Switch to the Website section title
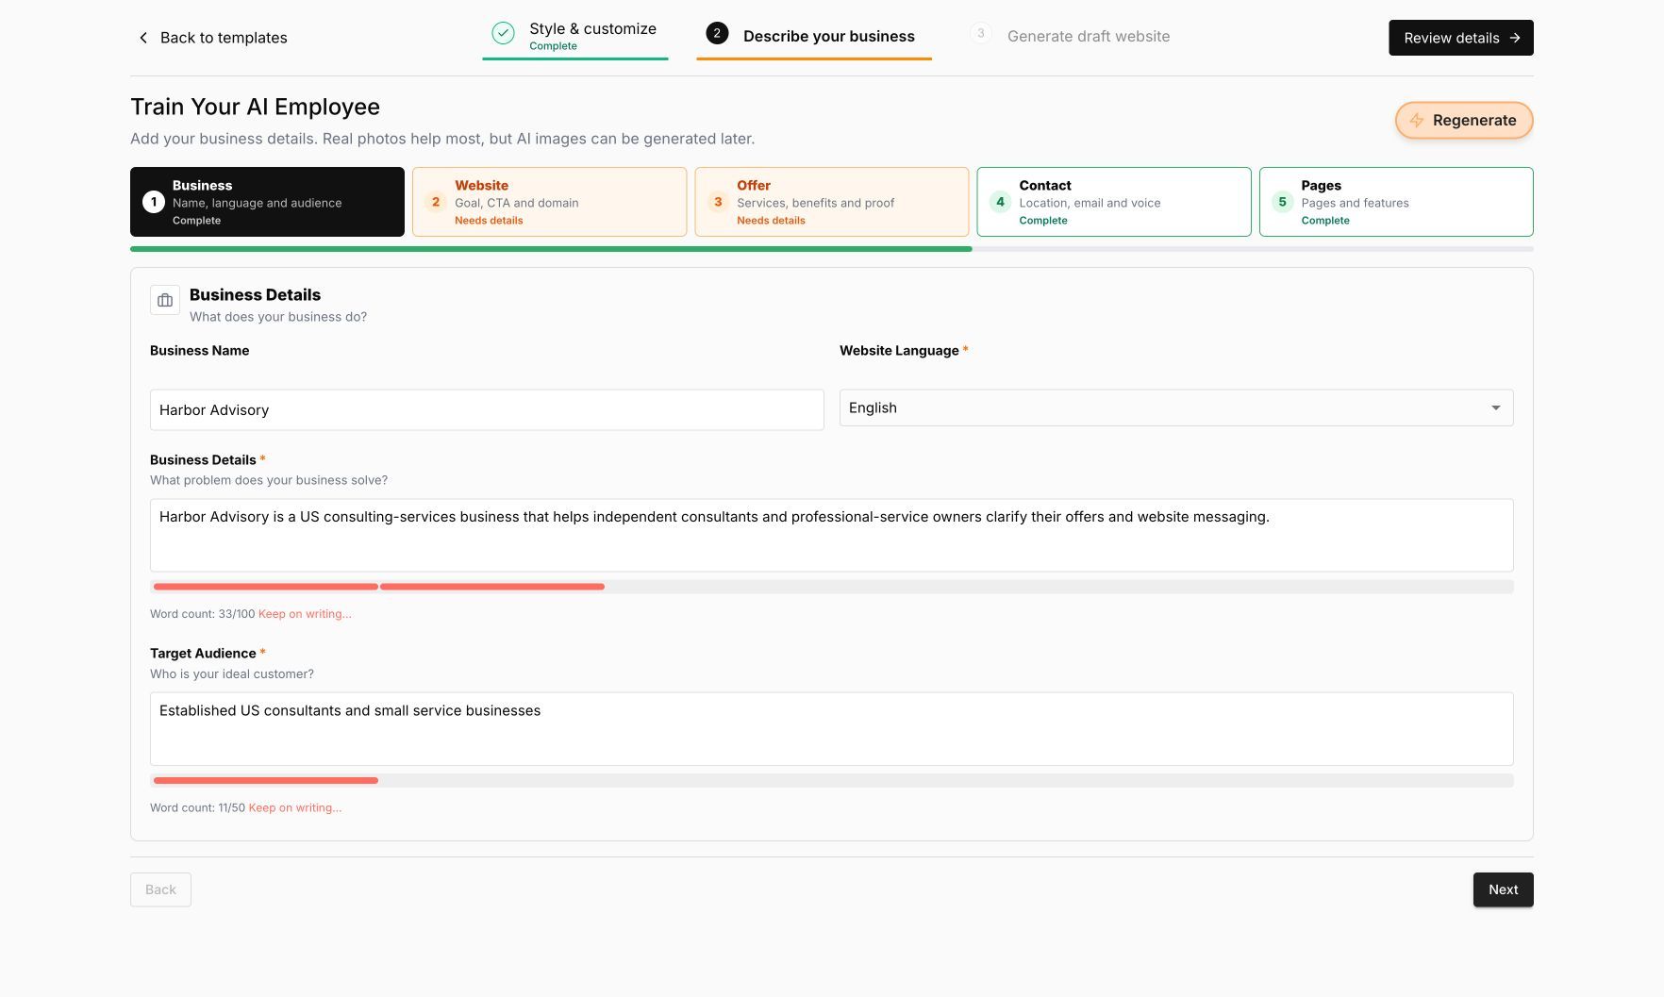This screenshot has width=1664, height=997. [x=481, y=186]
